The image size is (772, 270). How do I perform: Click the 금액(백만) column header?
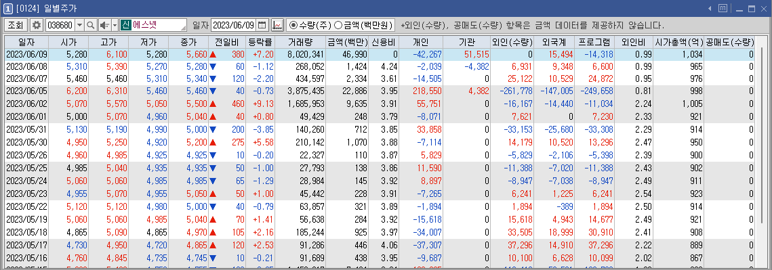[346, 42]
